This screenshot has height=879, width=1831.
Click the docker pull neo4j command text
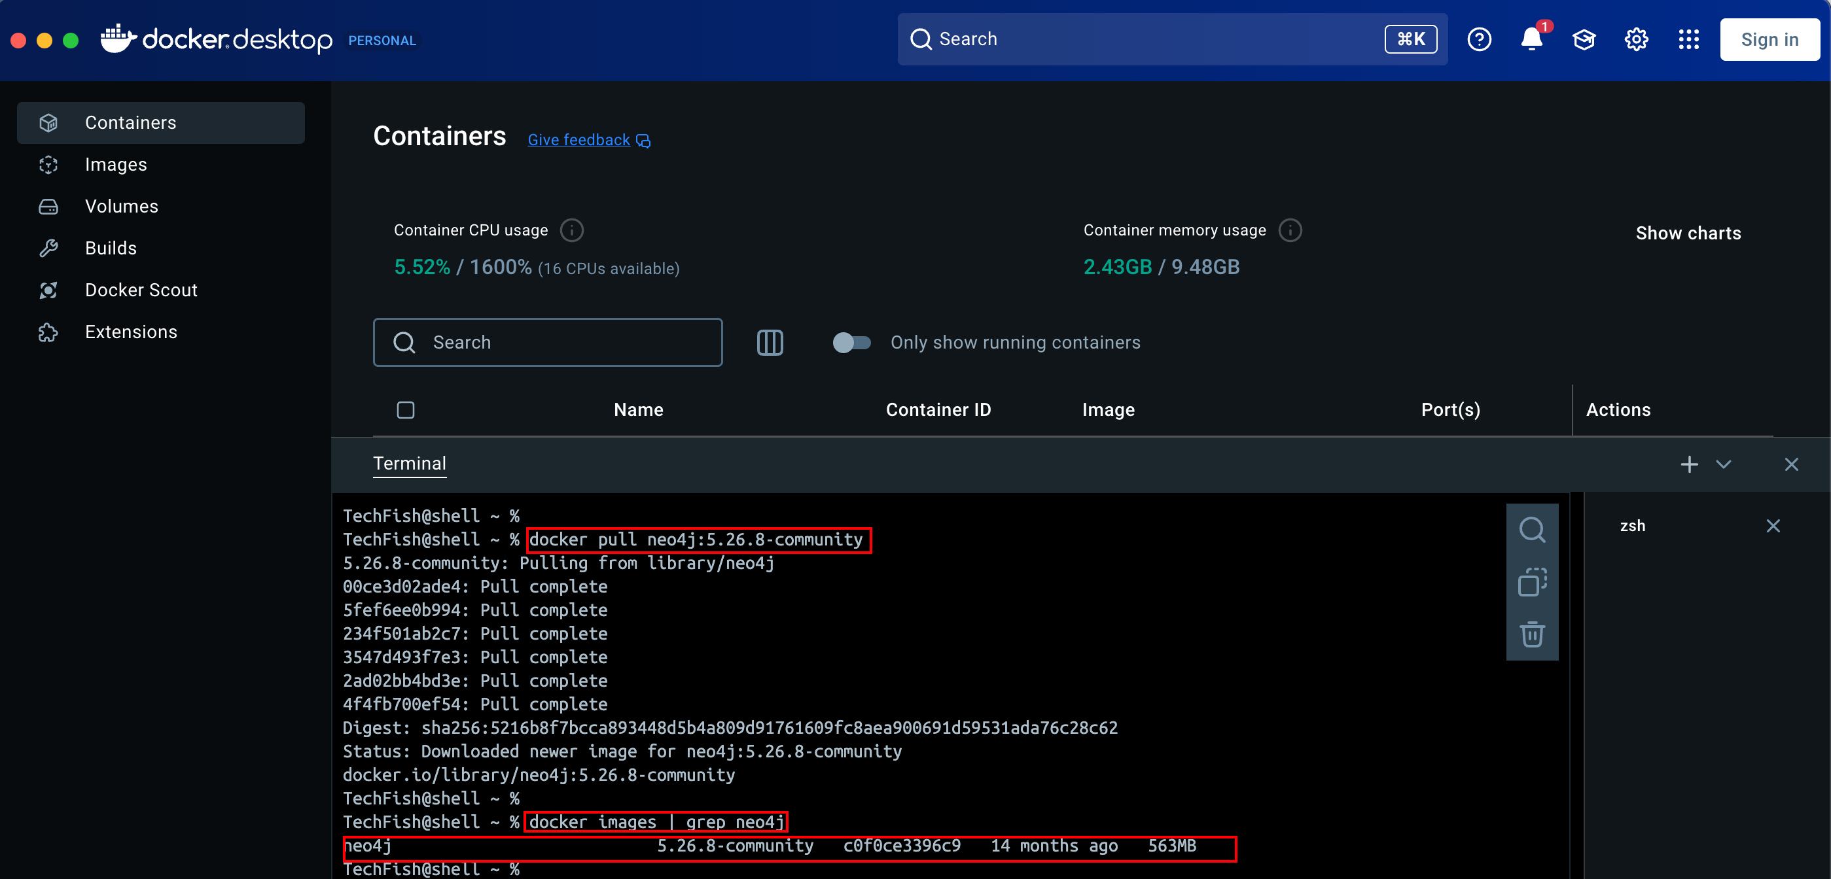tap(696, 540)
